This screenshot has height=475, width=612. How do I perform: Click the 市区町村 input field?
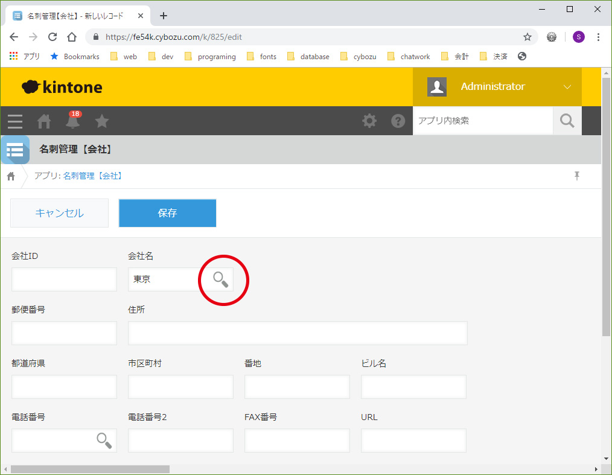[180, 387]
